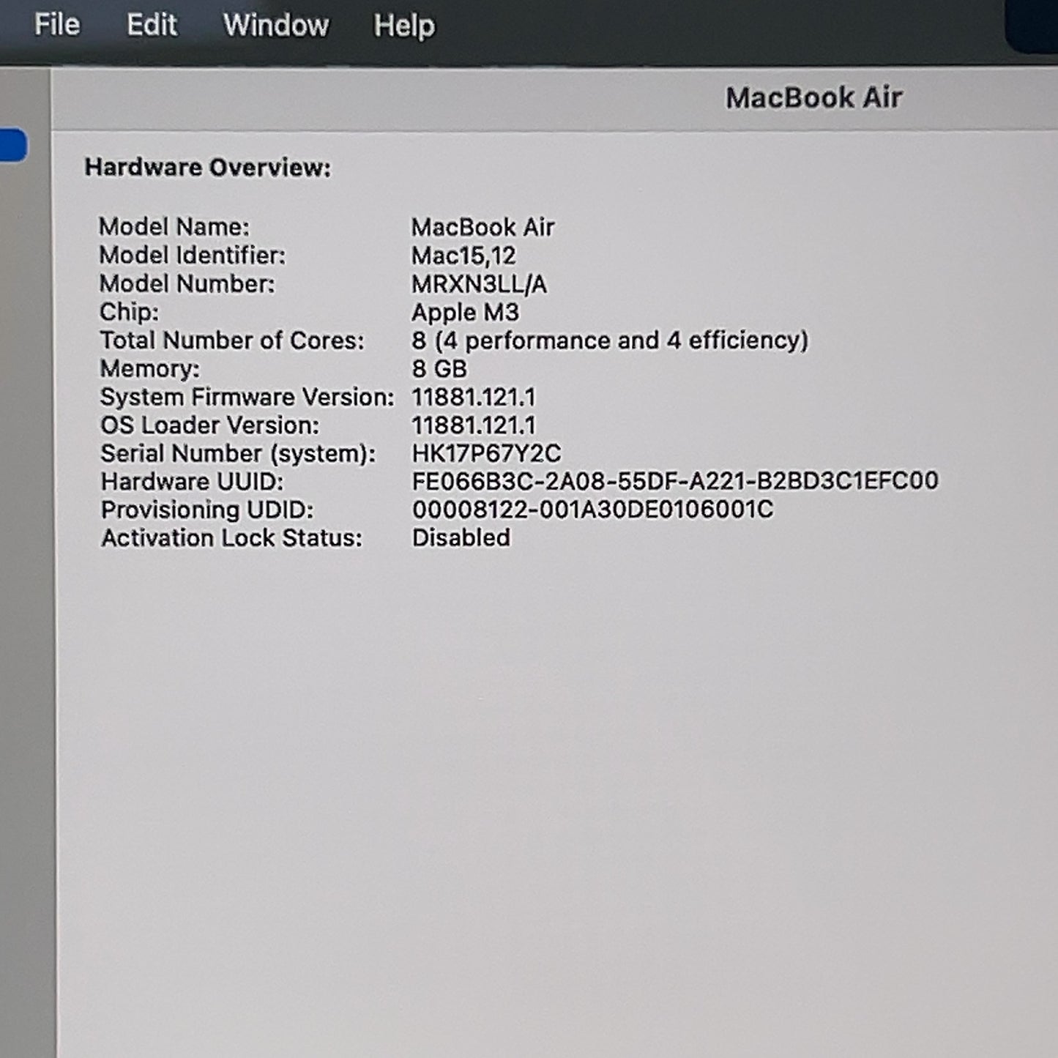Screen dimensions: 1058x1058
Task: Click the Chip label
Action: 129,313
